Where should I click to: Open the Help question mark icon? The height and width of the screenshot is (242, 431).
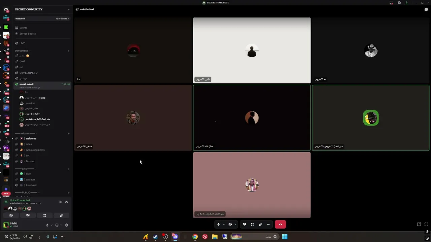point(399,3)
